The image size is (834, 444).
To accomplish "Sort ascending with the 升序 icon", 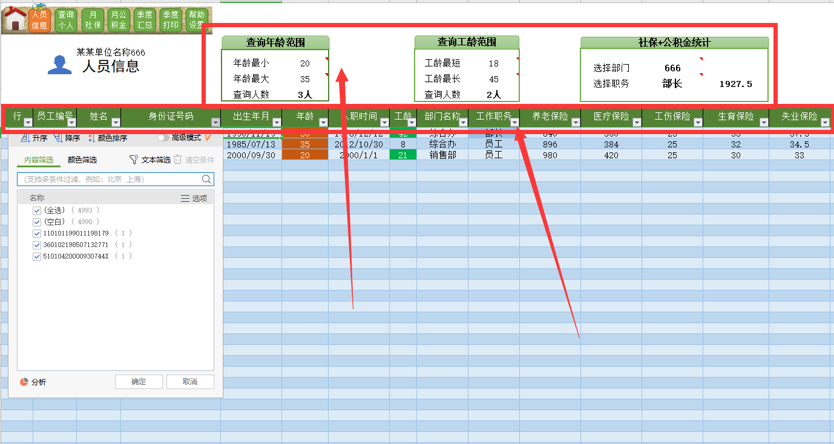I will click(x=25, y=138).
